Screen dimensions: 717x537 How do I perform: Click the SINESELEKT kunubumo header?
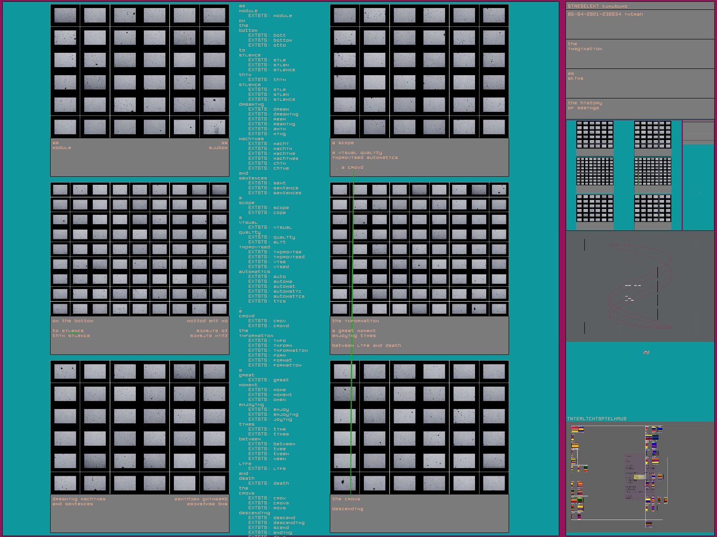coord(597,6)
